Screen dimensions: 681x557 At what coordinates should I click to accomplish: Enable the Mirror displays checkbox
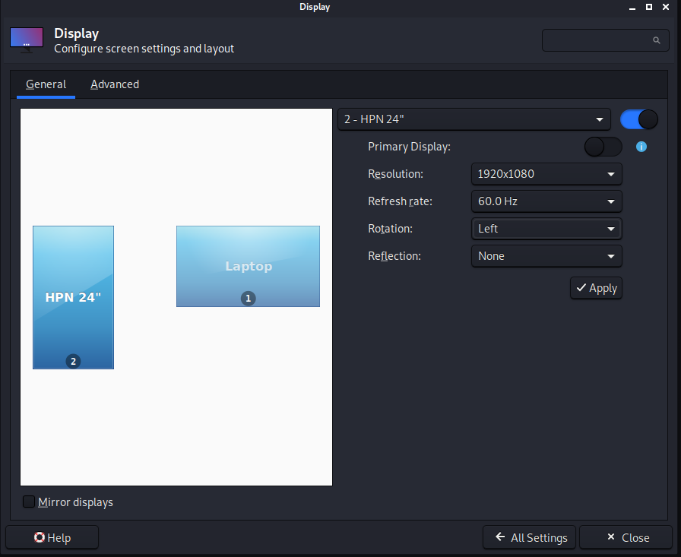click(29, 502)
